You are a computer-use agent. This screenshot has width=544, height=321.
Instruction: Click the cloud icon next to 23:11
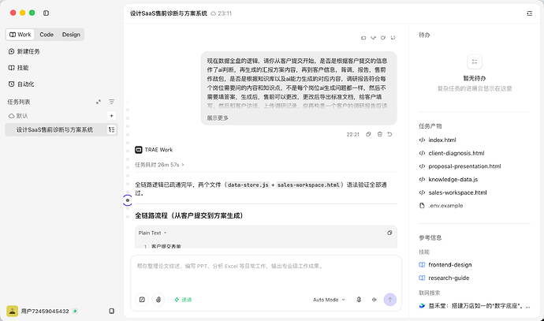pos(214,13)
